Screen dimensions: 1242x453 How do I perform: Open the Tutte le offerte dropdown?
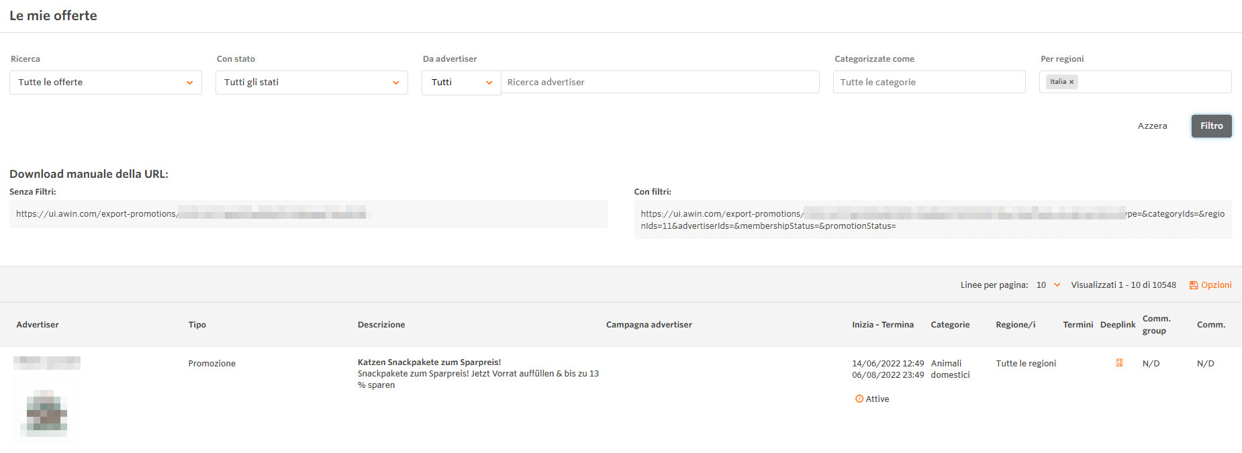pyautogui.click(x=105, y=83)
